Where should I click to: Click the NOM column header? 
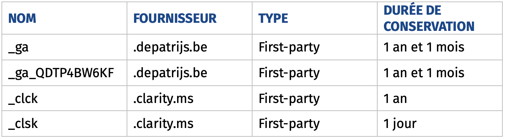[x=22, y=18]
